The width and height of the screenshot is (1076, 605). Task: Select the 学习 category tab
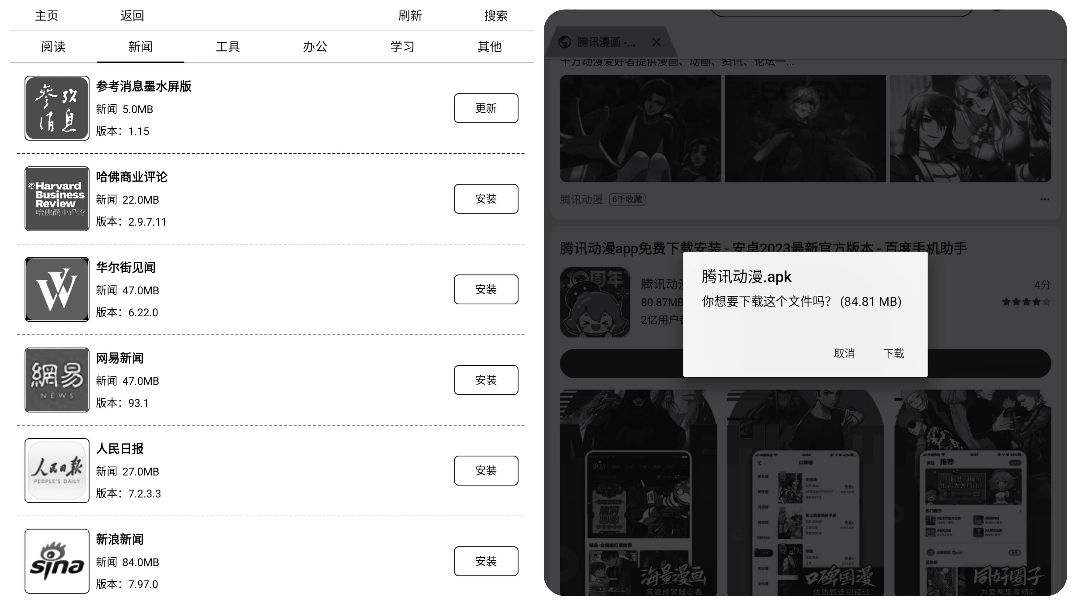pos(402,46)
